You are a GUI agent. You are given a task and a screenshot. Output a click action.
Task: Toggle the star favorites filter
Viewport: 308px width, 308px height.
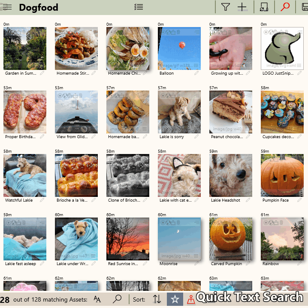pyautogui.click(x=175, y=299)
